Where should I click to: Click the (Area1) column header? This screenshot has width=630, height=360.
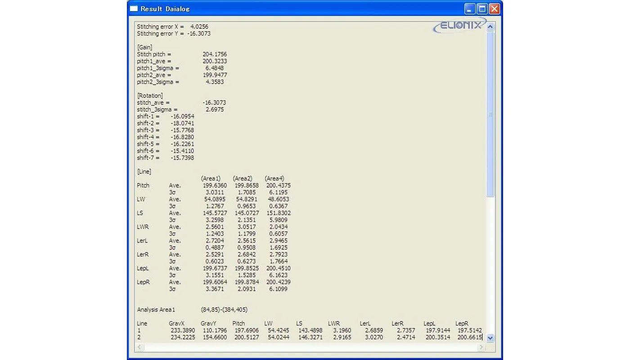pos(211,179)
